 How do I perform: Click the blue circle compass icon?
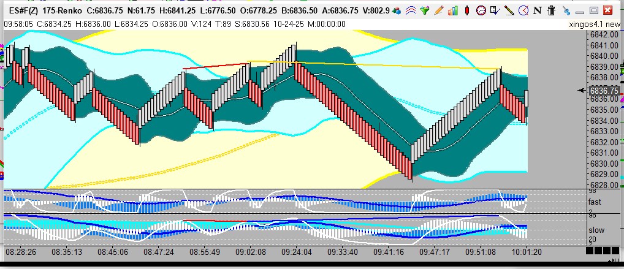coord(523,10)
